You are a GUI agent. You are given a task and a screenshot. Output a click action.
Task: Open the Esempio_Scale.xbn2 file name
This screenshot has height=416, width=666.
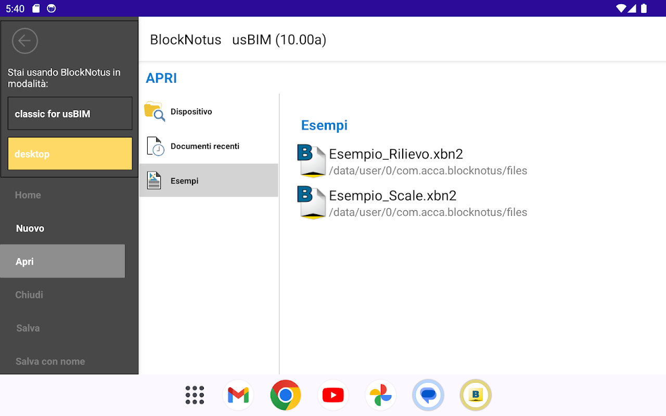(393, 196)
